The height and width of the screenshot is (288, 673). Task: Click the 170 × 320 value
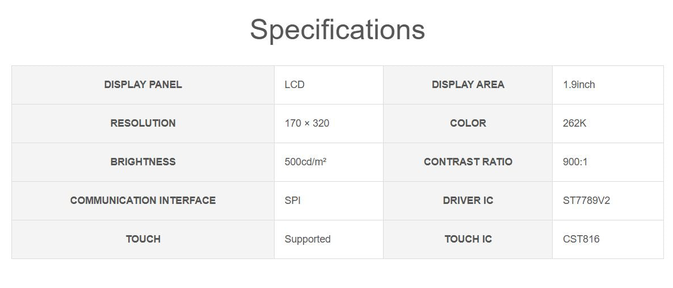[x=306, y=123]
